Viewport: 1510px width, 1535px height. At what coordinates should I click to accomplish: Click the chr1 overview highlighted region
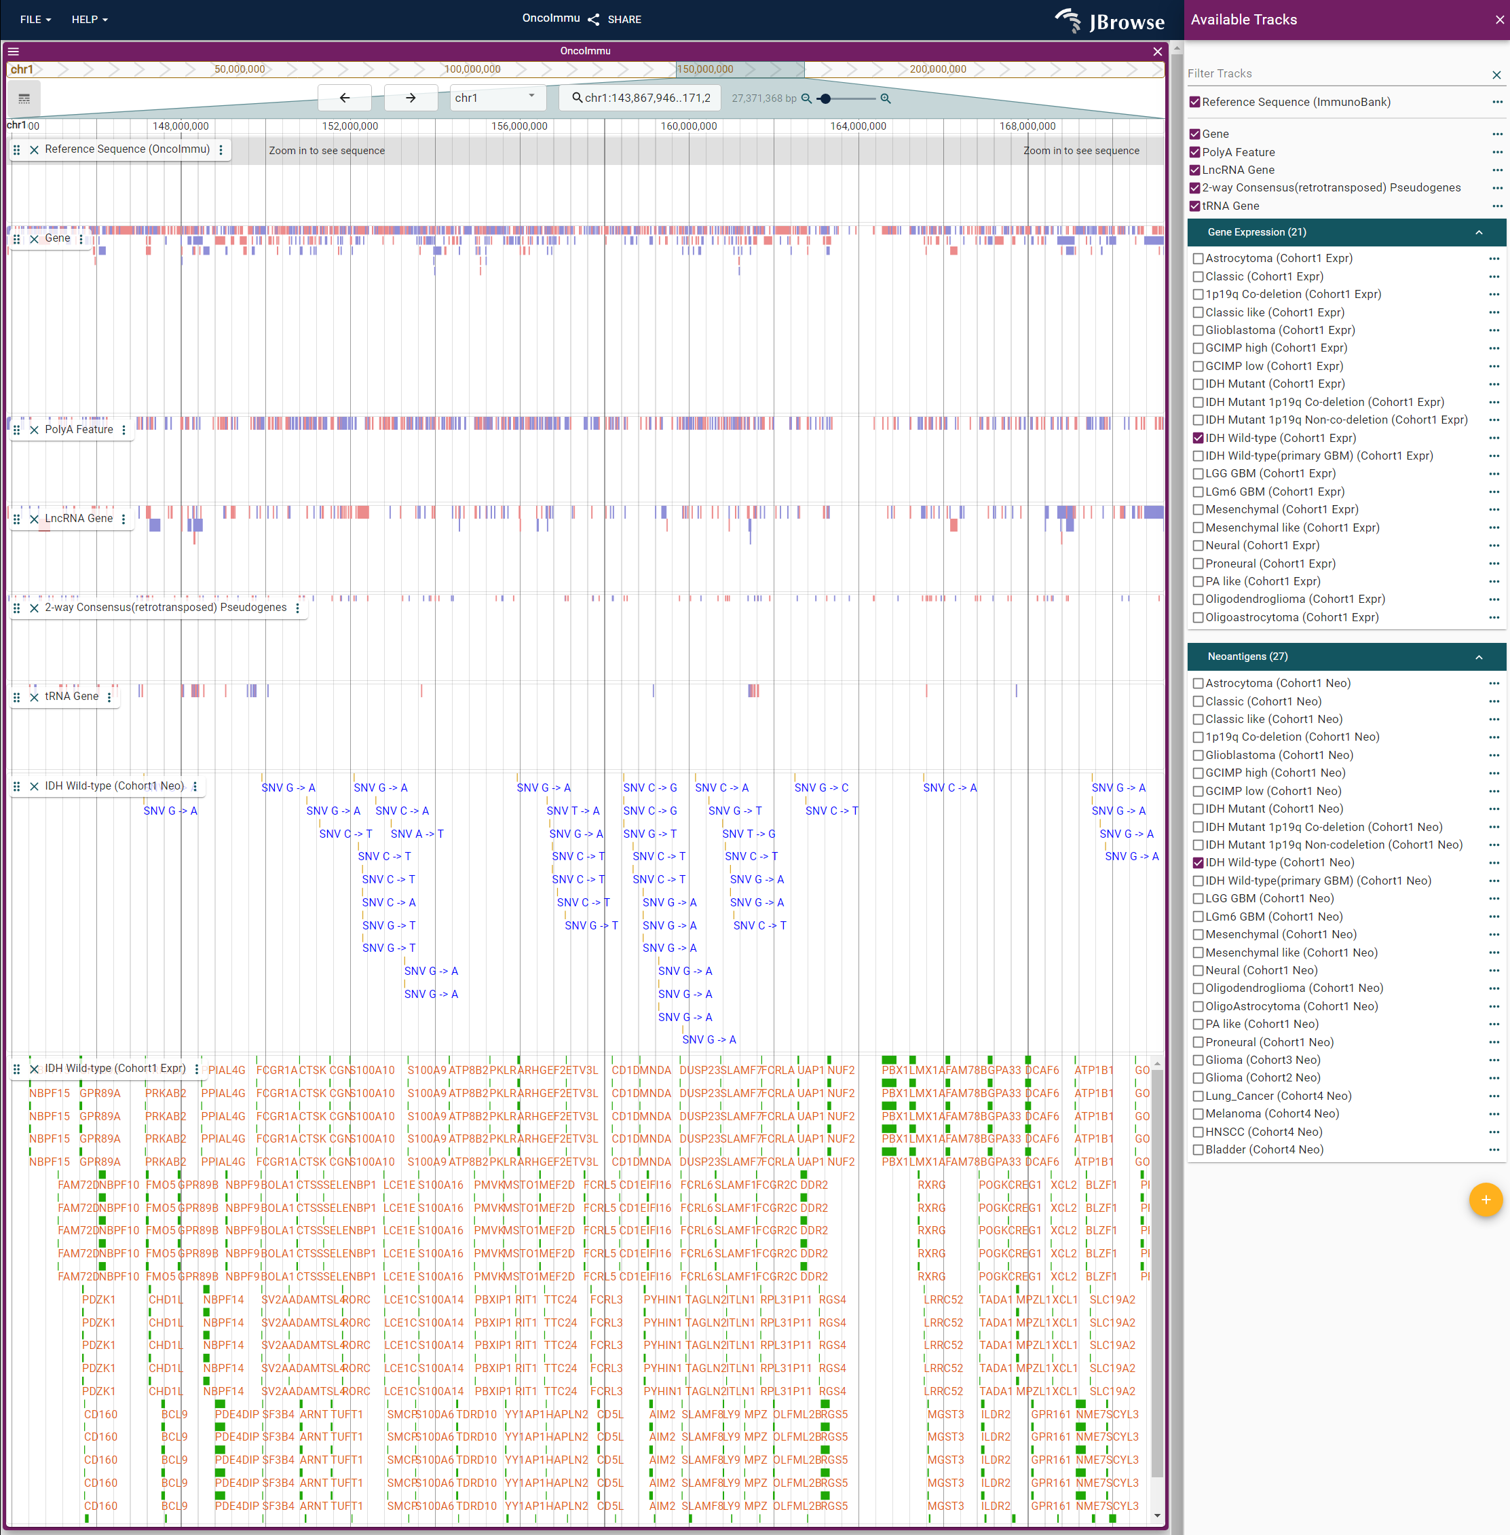click(740, 70)
